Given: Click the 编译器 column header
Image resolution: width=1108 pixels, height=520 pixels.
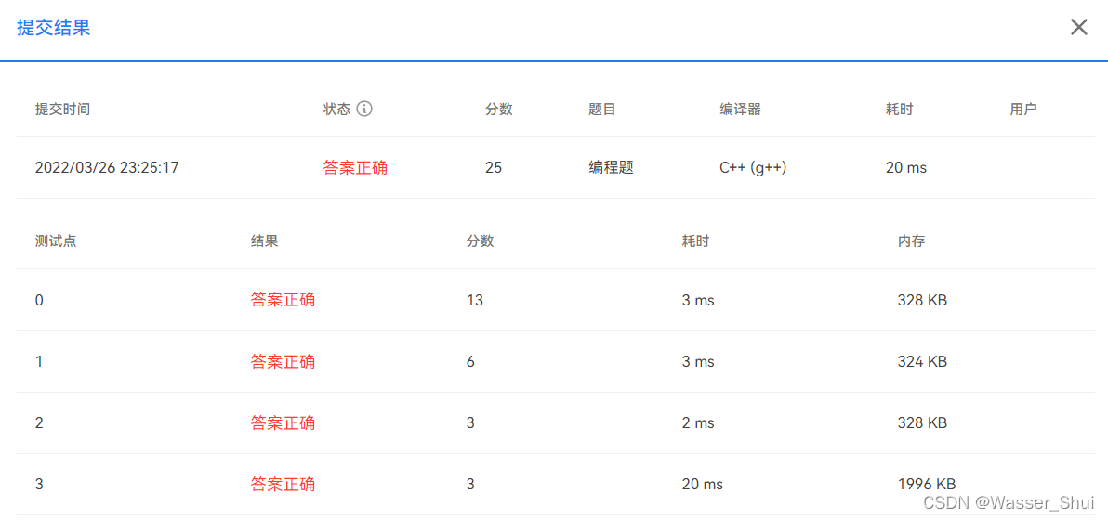Looking at the screenshot, I should (x=740, y=110).
